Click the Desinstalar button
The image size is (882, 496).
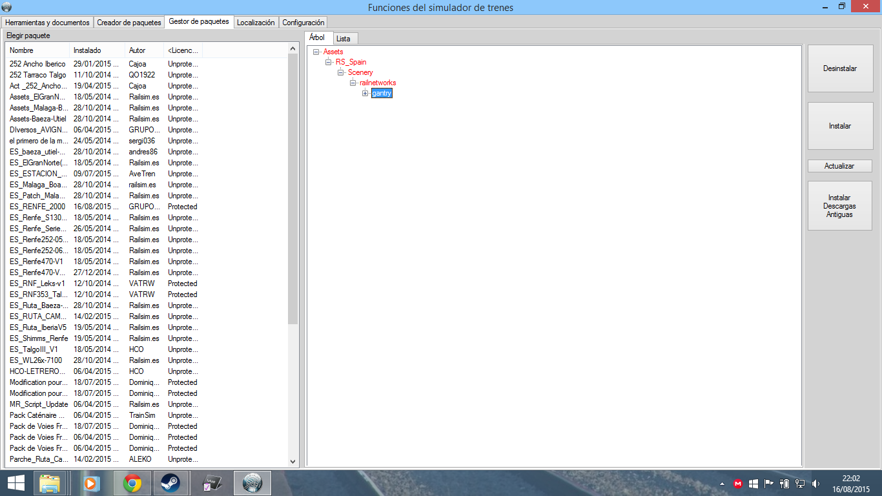840,68
